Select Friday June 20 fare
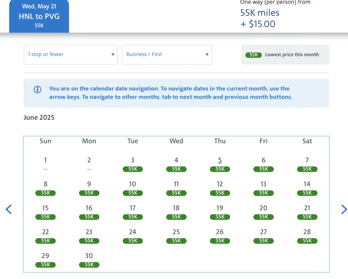The image size is (348, 279). [263, 211]
